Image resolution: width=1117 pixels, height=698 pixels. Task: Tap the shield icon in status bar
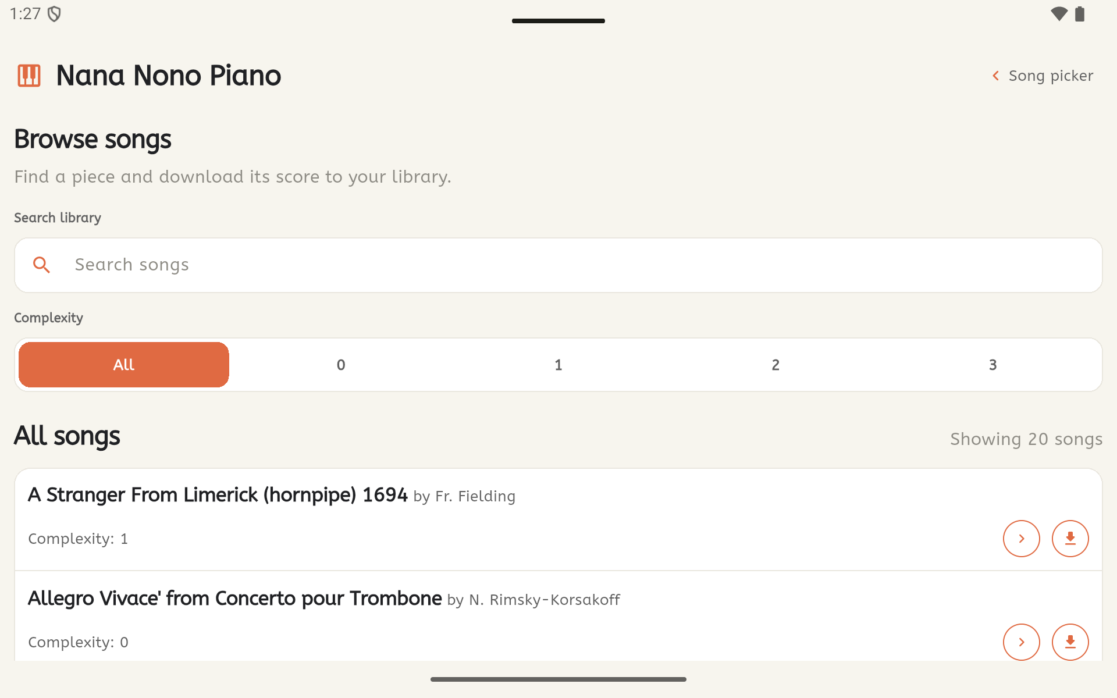54,14
